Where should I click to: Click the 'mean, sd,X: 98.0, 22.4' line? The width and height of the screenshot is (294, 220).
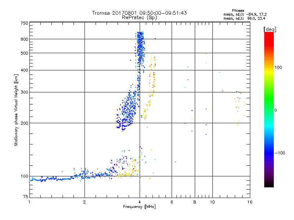click(x=244, y=18)
